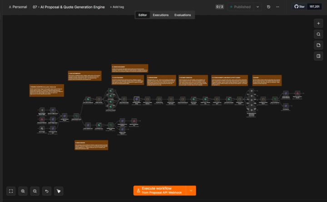This screenshot has width=327, height=202.
Task: Select the Editor tab
Action: coord(143,15)
